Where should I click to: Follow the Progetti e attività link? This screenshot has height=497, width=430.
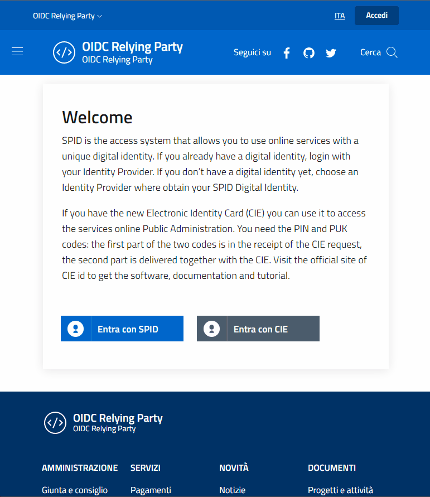click(341, 490)
